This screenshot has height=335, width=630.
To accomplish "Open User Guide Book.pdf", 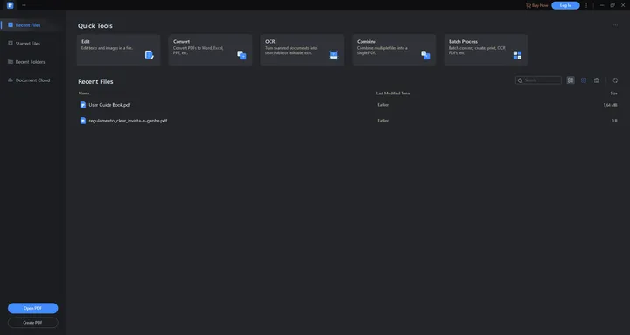I will pos(109,105).
